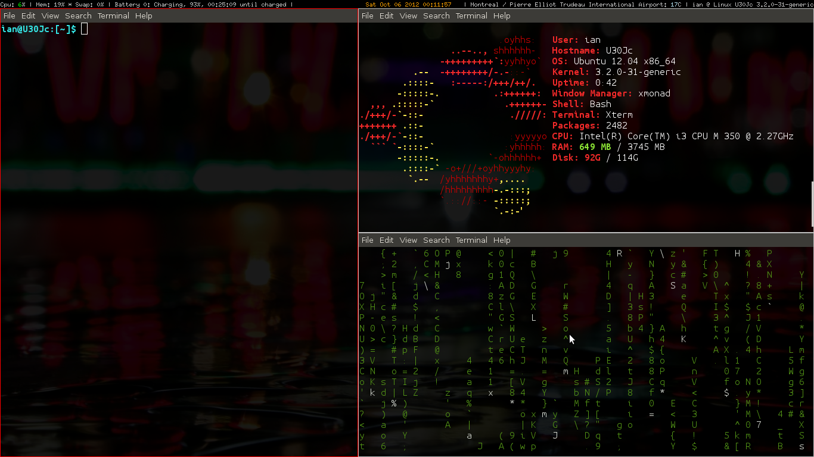Click the kernel version indicator at top right
This screenshot has width=814, height=457.
pos(787,4)
